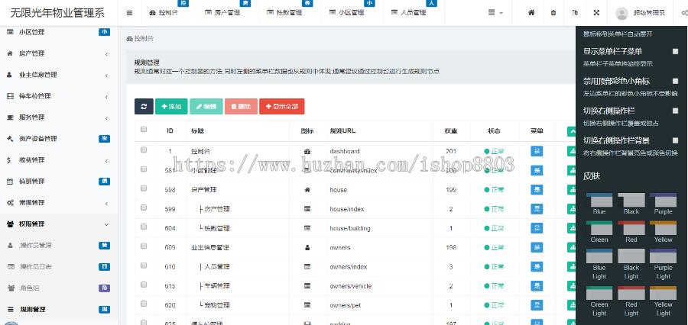The height and width of the screenshot is (325, 688).
Task: Toggle the sidebar with the hamburger icon
Action: 129,13
